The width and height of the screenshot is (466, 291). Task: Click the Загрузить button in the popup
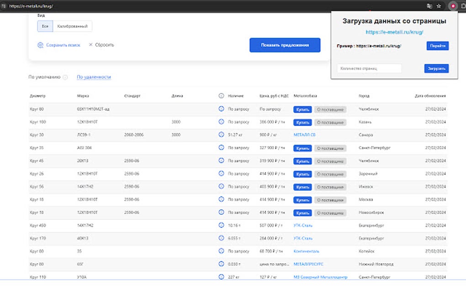[x=436, y=68]
